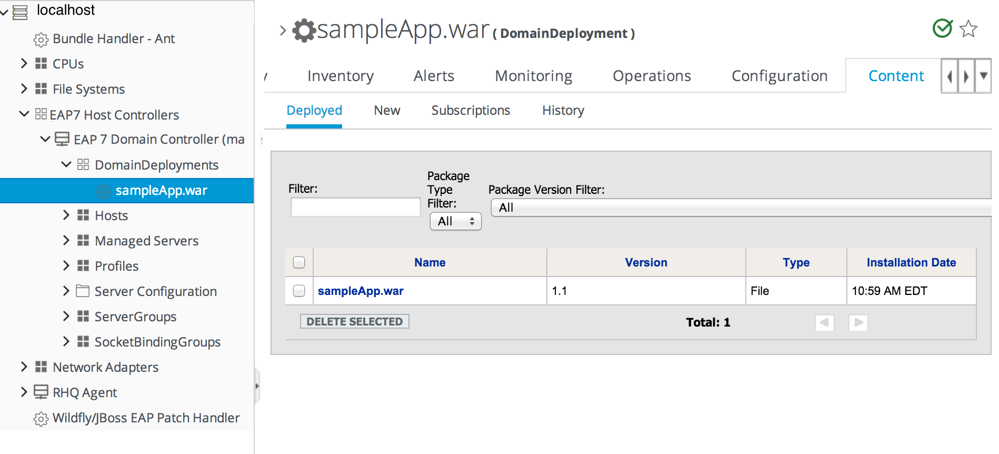Switch to the Monitoring tab

coord(533,76)
